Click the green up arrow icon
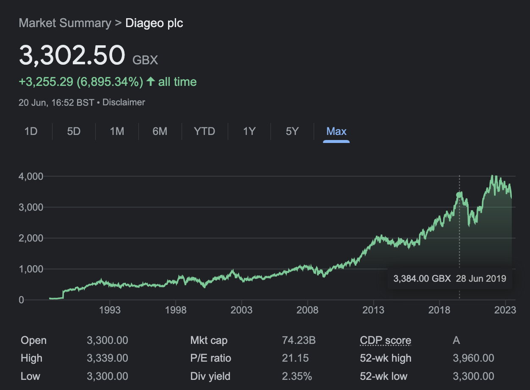530x390 pixels. coord(150,82)
